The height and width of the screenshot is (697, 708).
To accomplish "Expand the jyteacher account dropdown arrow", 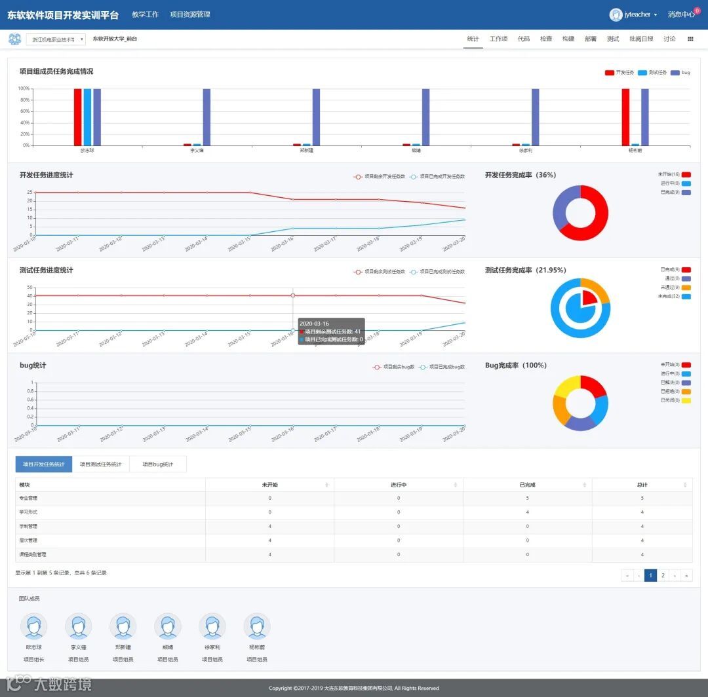I will [656, 15].
